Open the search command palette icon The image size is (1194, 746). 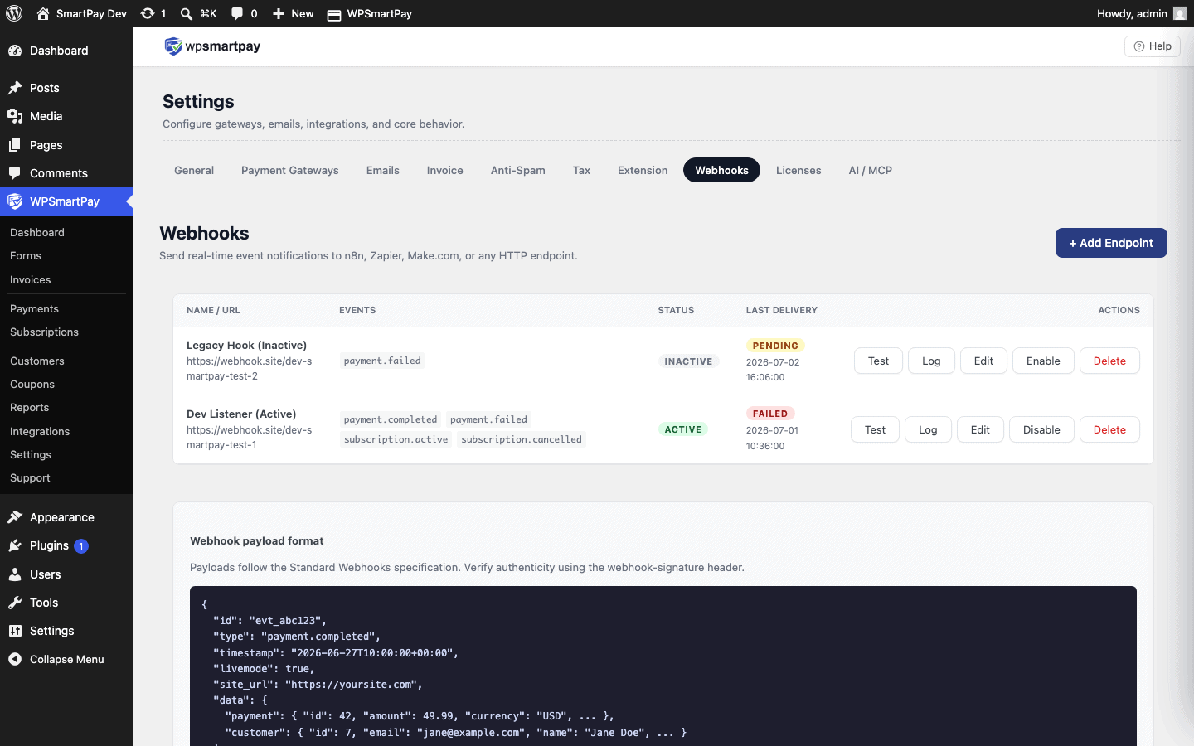(187, 13)
